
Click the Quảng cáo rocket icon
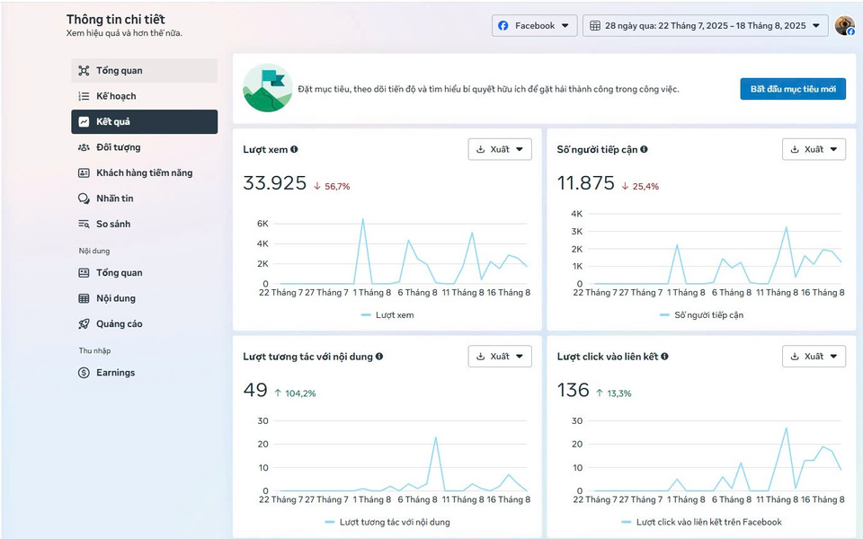[84, 324]
